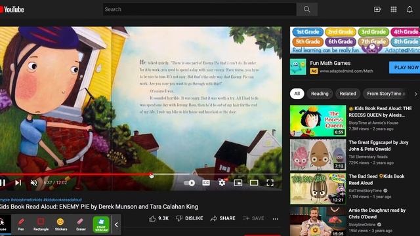This screenshot has height=236, width=420.
Task: Open The Bad Seed video thumbnail
Action: point(318,189)
